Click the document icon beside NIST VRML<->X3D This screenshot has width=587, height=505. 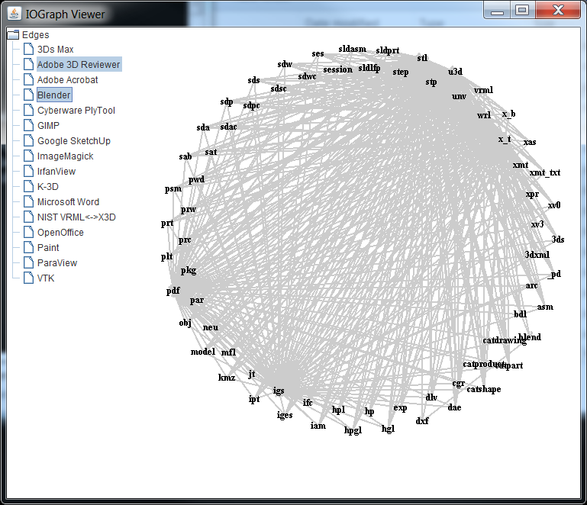click(28, 217)
